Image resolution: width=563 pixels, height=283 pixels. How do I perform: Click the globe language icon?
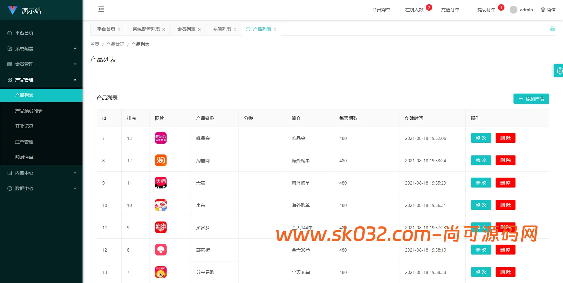click(543, 10)
